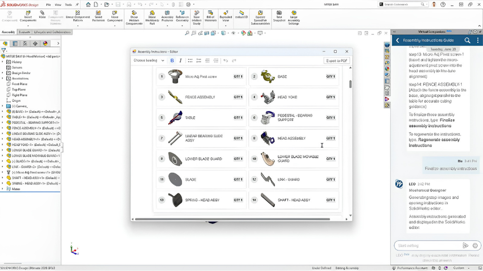Image resolution: width=483 pixels, height=271 pixels.
Task: Click back arrow in Assembly Instructions Guide
Action: pyautogui.click(x=398, y=41)
